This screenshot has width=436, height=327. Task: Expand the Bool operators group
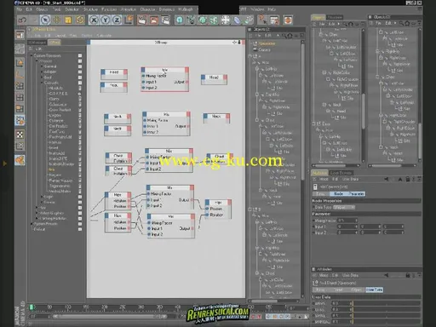pos(42,77)
